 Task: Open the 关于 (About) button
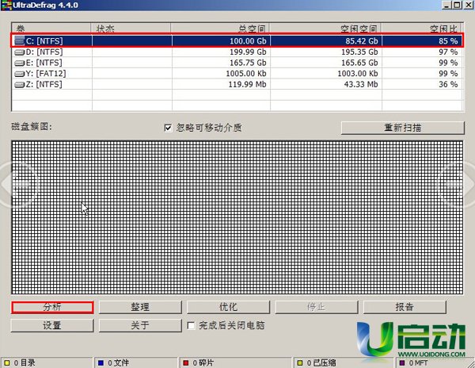[x=140, y=325]
